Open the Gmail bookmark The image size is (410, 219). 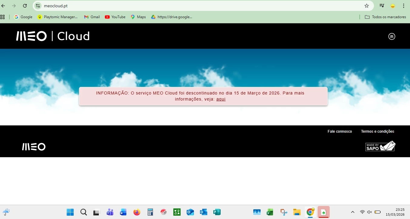92,17
